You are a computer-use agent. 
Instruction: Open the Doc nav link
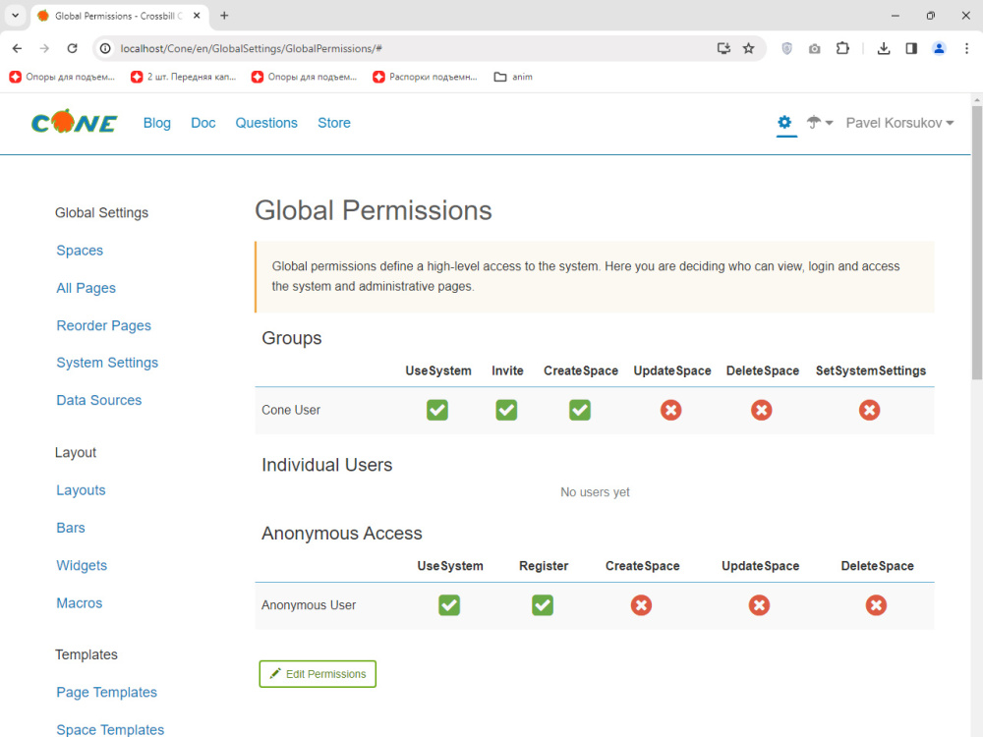203,123
